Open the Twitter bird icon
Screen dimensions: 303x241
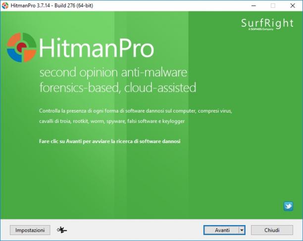pos(288,206)
